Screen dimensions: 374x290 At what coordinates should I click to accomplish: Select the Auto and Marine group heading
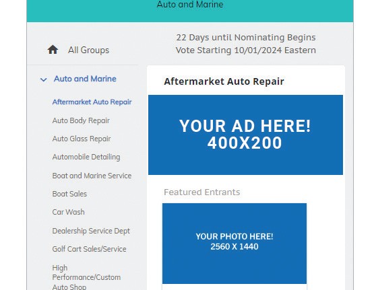pyautogui.click(x=85, y=79)
